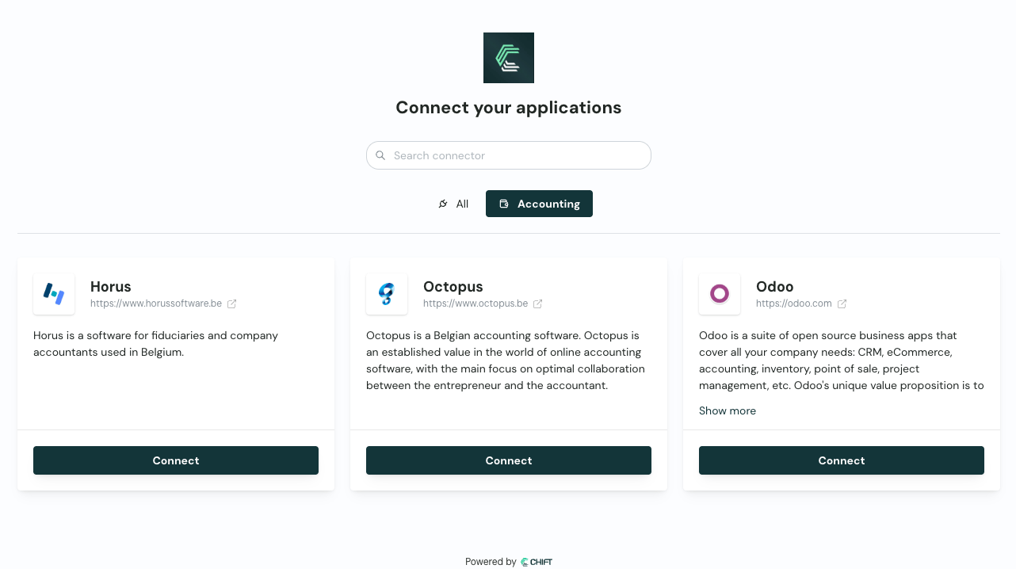Click the Chift logo at the top

coord(509,58)
